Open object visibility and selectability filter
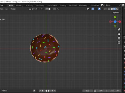The height and width of the screenshot is (93, 125). [89, 9]
